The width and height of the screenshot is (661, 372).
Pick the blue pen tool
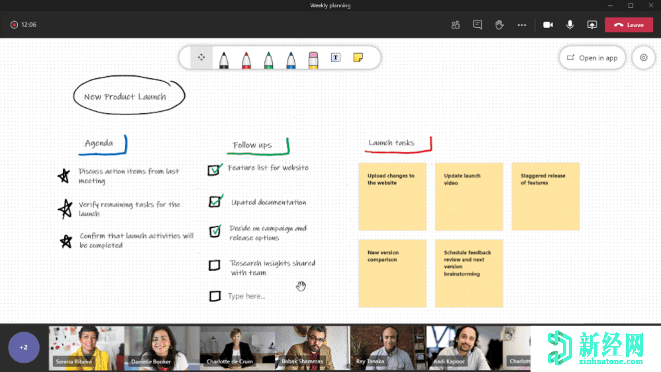point(291,60)
